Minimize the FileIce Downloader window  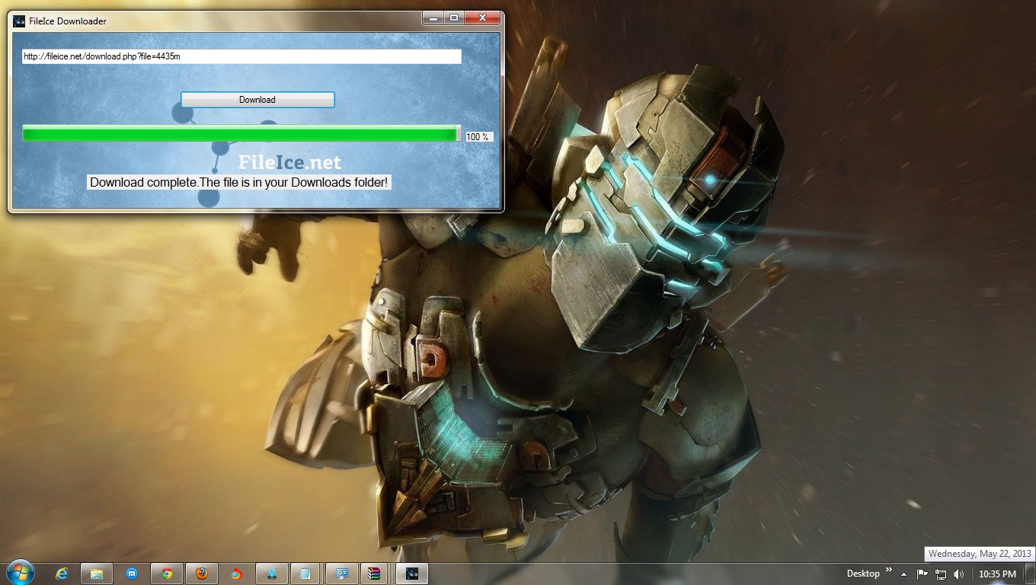[433, 17]
